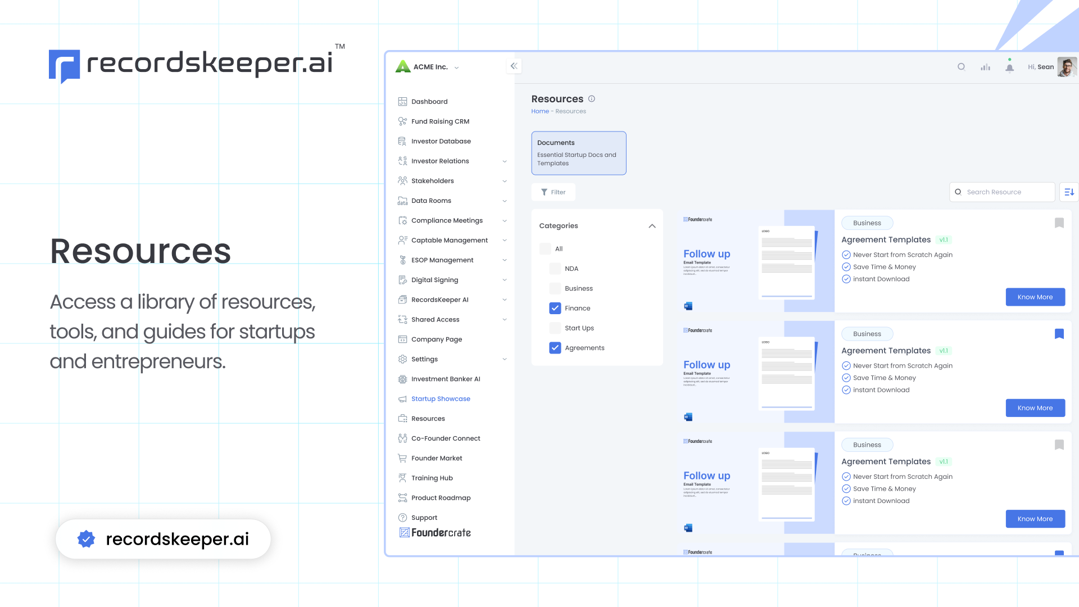Click the Search Resource input field
1079x607 pixels.
[x=1002, y=192]
